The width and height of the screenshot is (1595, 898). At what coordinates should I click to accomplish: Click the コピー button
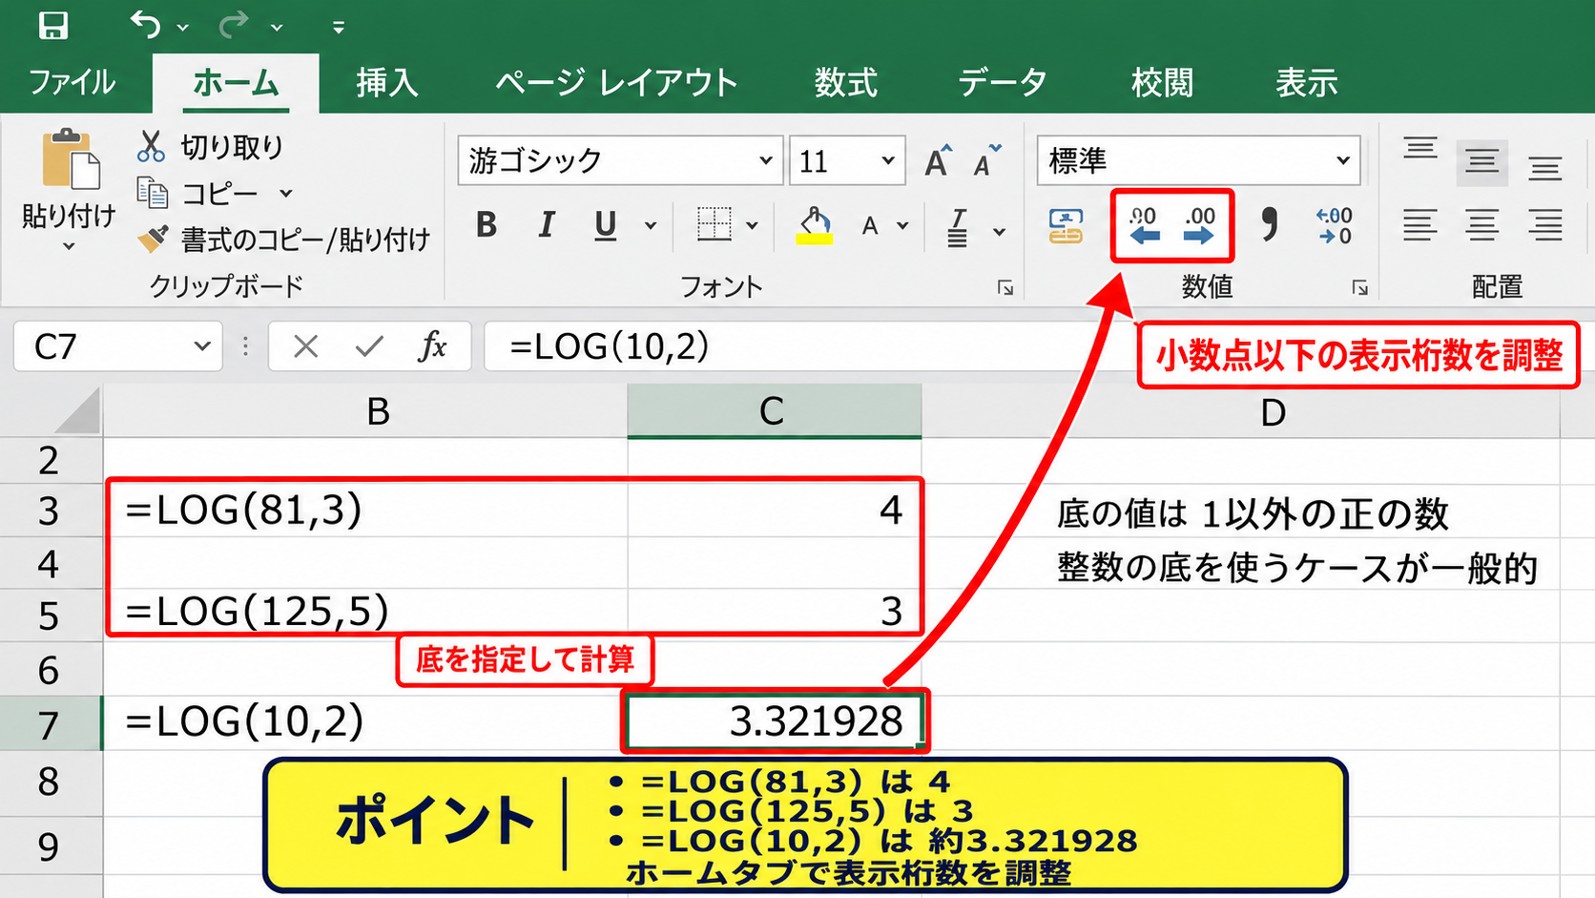[x=198, y=194]
